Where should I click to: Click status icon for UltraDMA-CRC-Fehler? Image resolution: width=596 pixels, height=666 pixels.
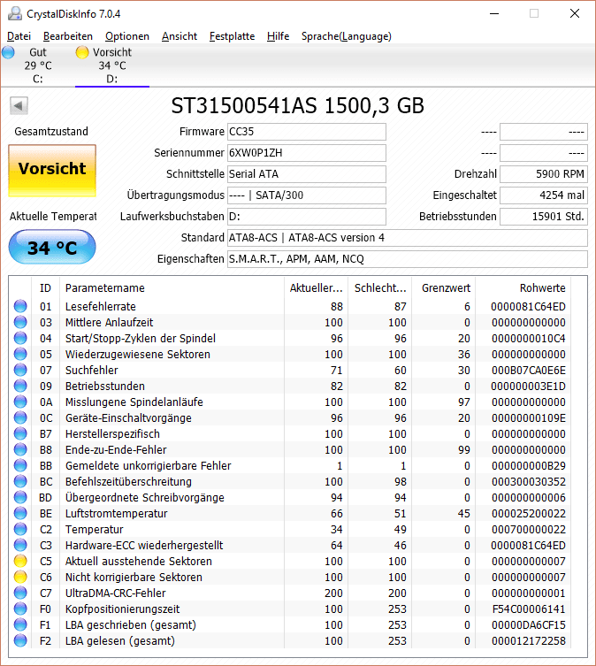tap(20, 593)
